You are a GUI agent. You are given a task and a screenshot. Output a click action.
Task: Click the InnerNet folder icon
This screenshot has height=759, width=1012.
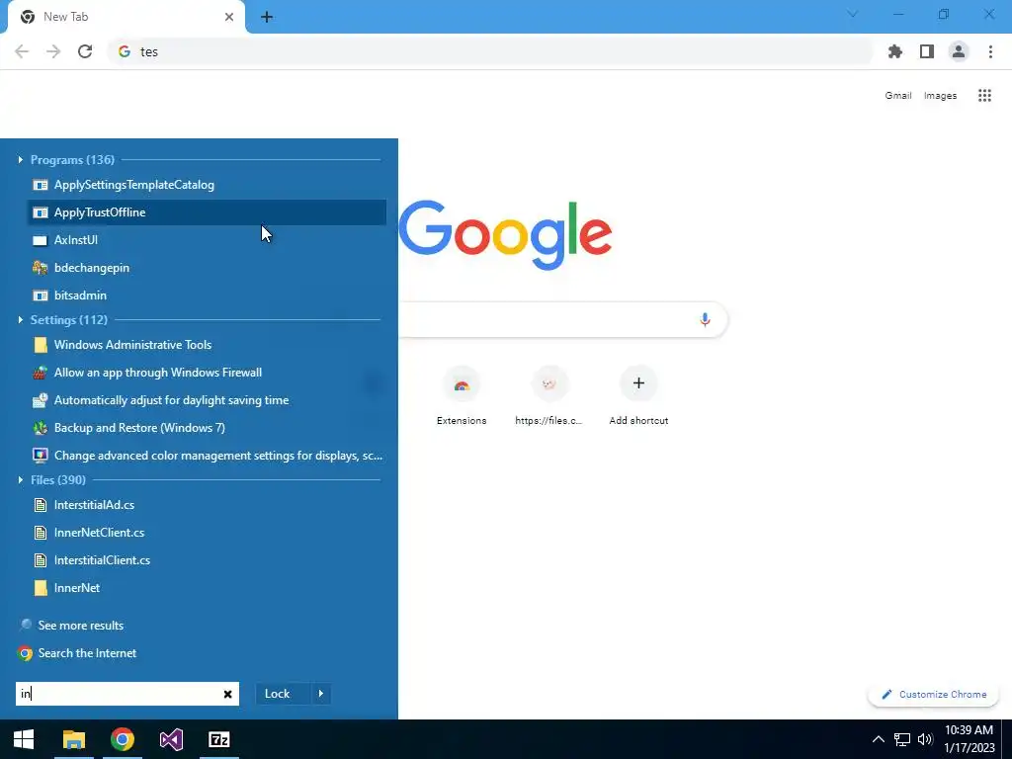[x=40, y=588]
